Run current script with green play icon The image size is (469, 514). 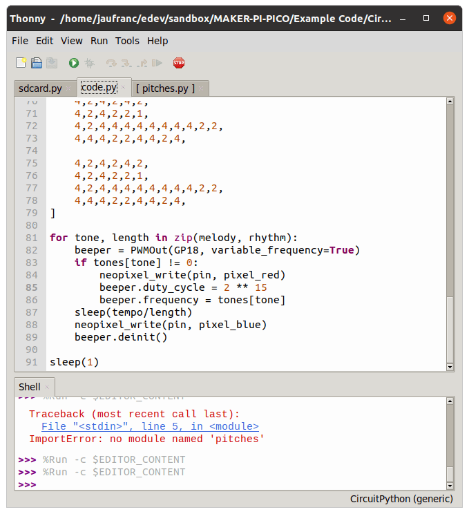(74, 63)
